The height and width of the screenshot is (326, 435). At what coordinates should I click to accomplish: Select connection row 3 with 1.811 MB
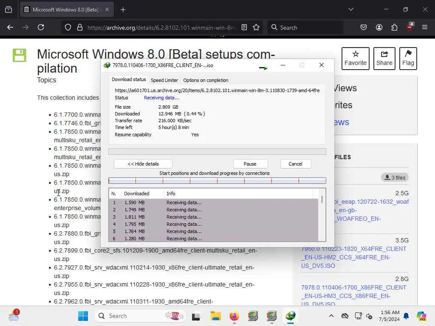213,217
